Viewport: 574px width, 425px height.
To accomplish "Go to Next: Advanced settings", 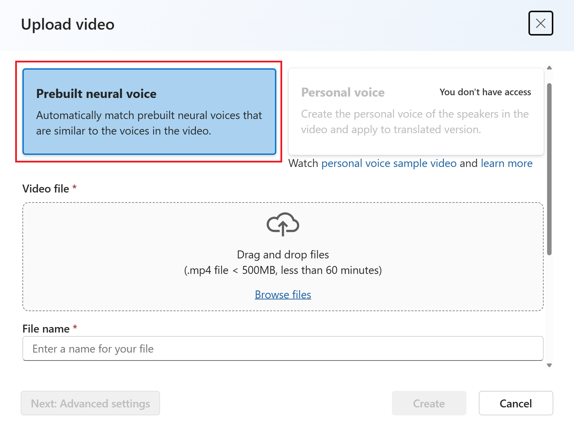I will [90, 403].
